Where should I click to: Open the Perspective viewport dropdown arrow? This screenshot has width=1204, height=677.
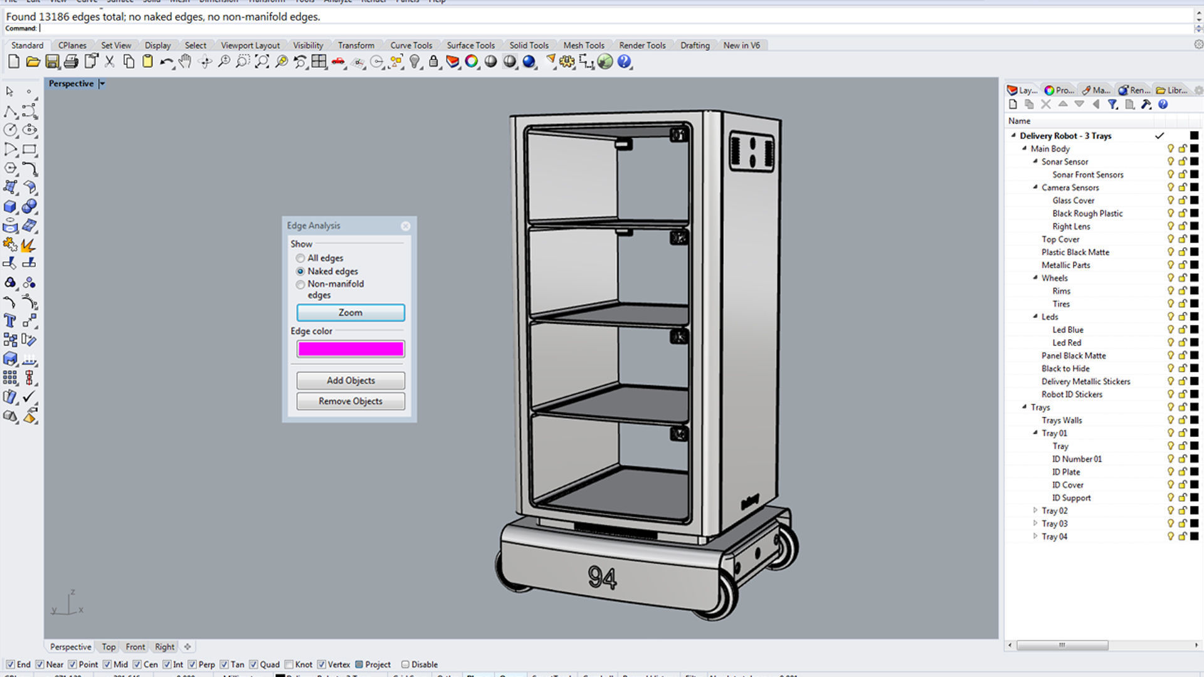(102, 83)
